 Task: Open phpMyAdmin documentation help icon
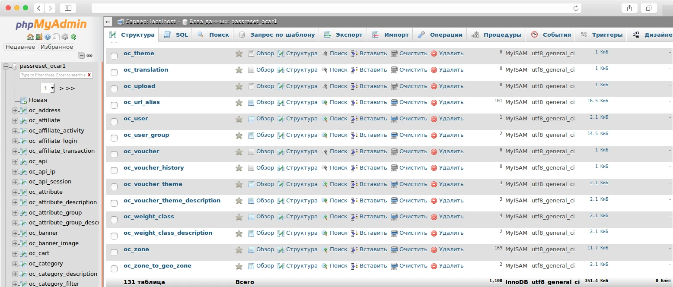(48, 37)
